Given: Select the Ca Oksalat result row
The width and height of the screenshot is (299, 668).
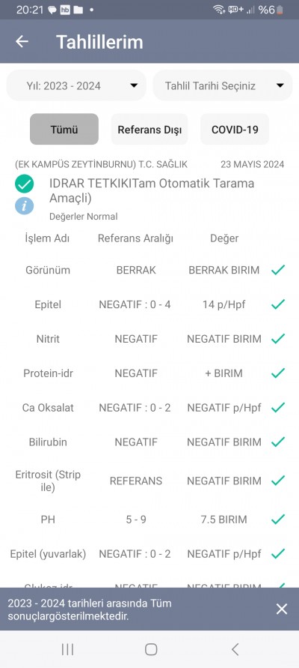Looking at the screenshot, I should pos(149,408).
